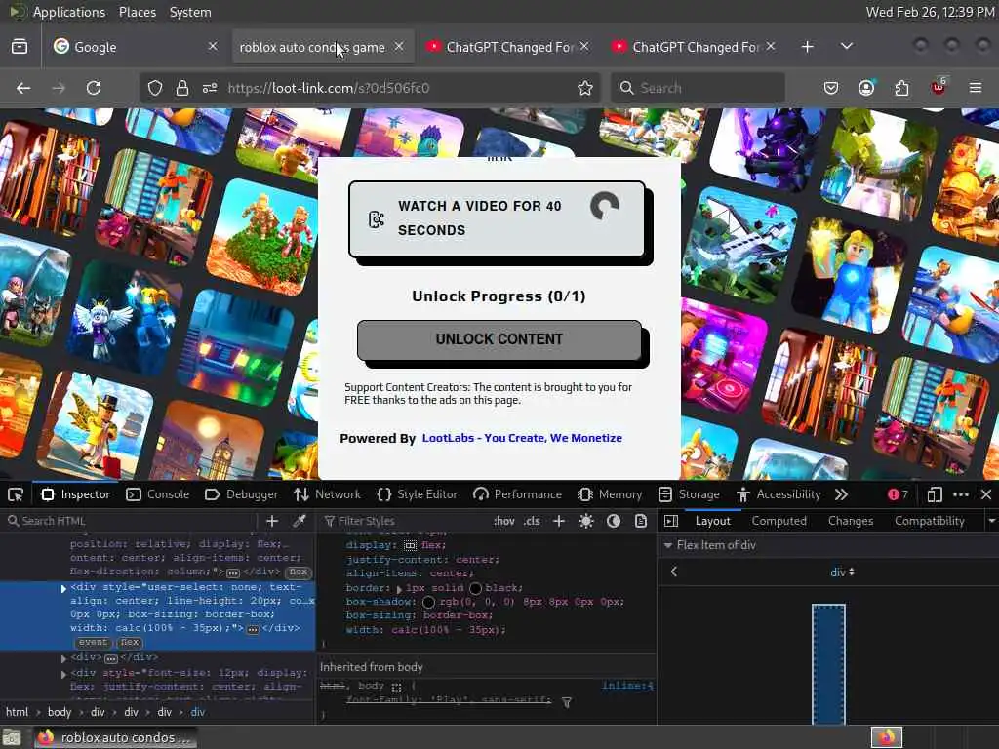
Task: Close the roblox auto condos game tab
Action: point(399,46)
